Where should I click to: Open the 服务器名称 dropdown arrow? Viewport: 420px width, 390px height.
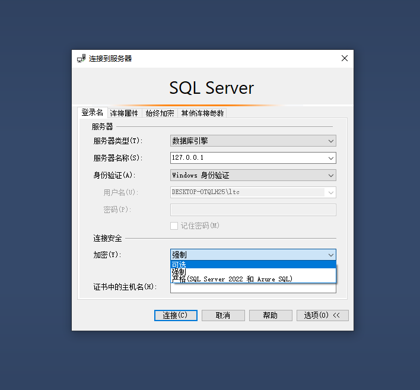coord(330,158)
